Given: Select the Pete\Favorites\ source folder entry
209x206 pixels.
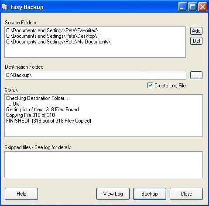Looking at the screenshot, I should pos(52,30).
